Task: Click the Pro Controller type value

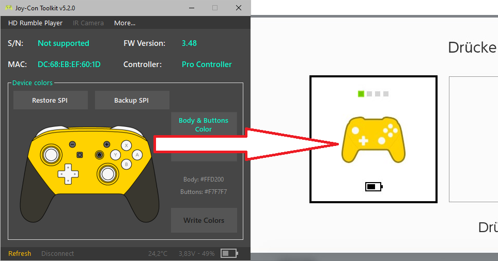Action: [207, 64]
